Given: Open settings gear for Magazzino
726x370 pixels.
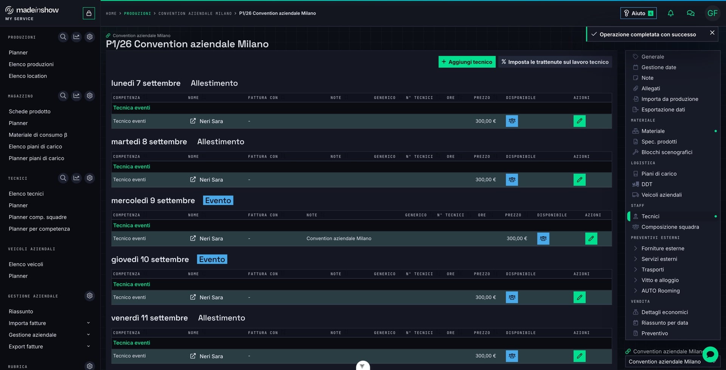Looking at the screenshot, I should (90, 96).
